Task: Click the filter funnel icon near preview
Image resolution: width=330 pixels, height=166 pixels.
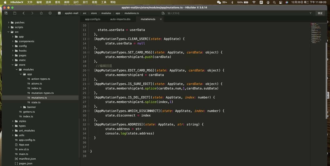Action: (310, 13)
